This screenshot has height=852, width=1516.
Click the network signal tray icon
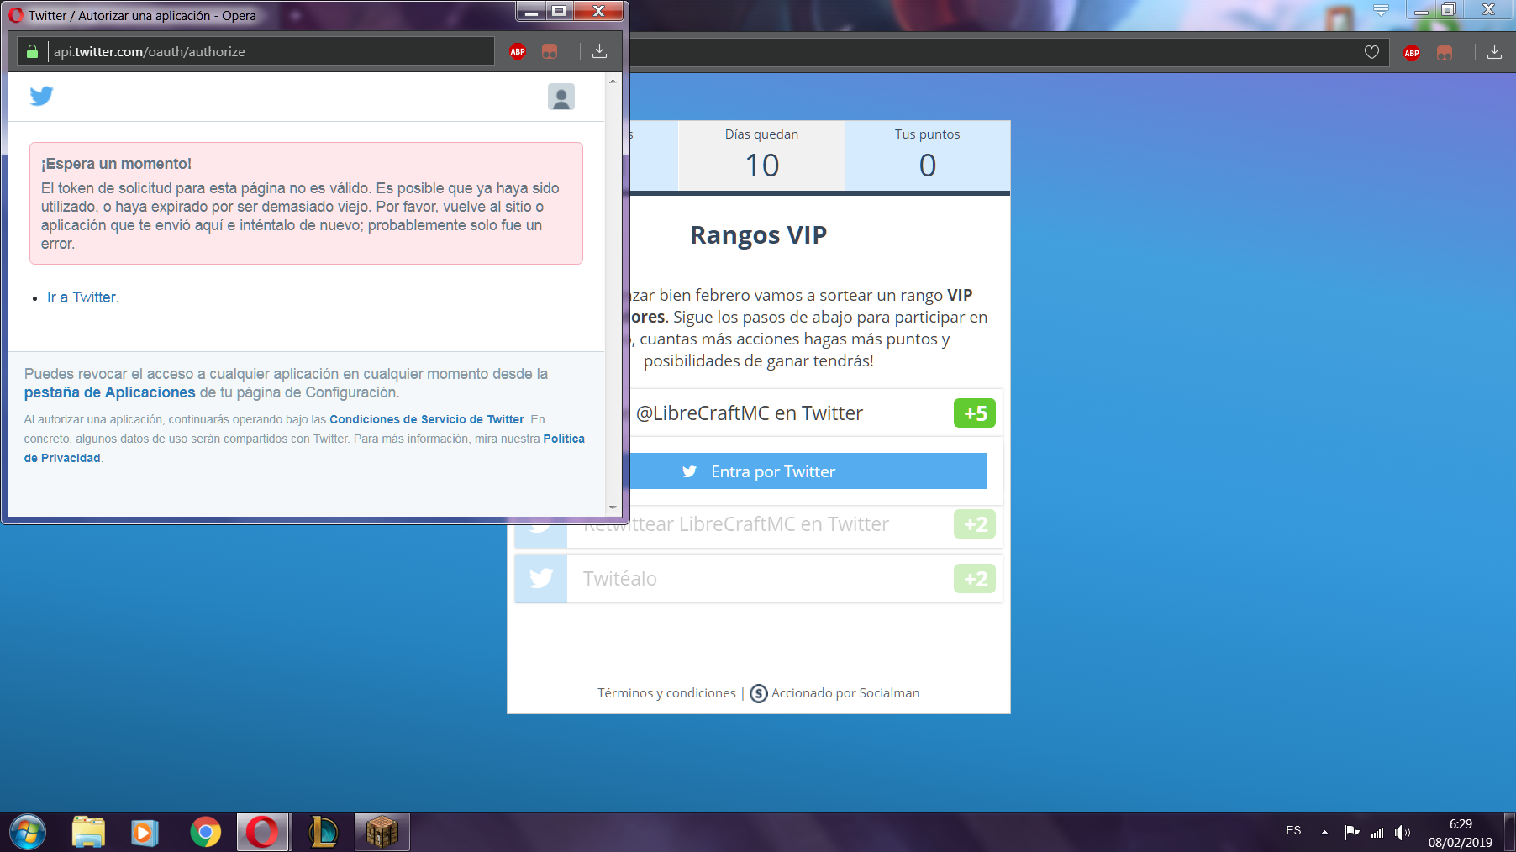click(1377, 833)
